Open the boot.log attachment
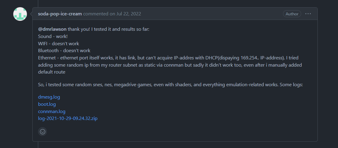The width and height of the screenshot is (338, 148). [47, 104]
